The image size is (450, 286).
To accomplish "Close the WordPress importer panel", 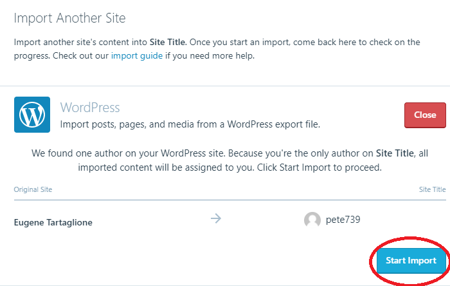I will click(425, 115).
